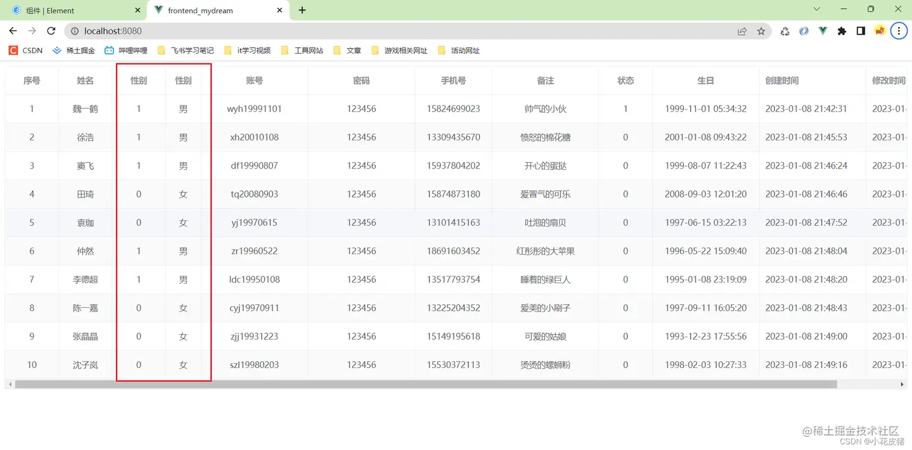The height and width of the screenshot is (450, 912).
Task: Click the scrollbar's right arrow
Action: pyautogui.click(x=902, y=384)
